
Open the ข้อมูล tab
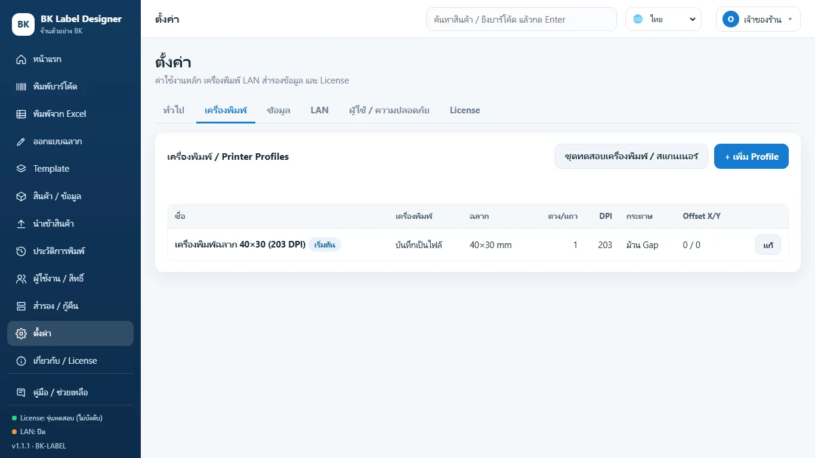[x=279, y=110]
